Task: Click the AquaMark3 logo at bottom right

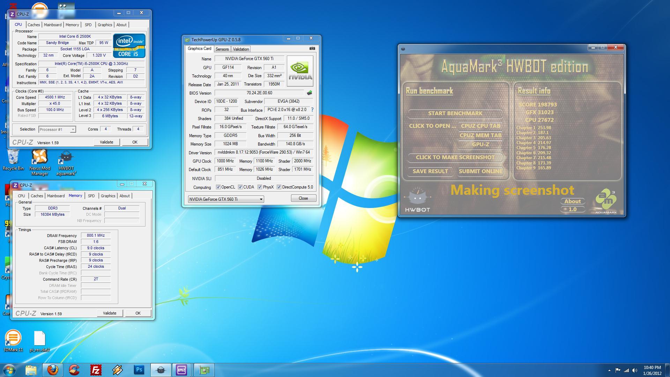Action: [606, 201]
